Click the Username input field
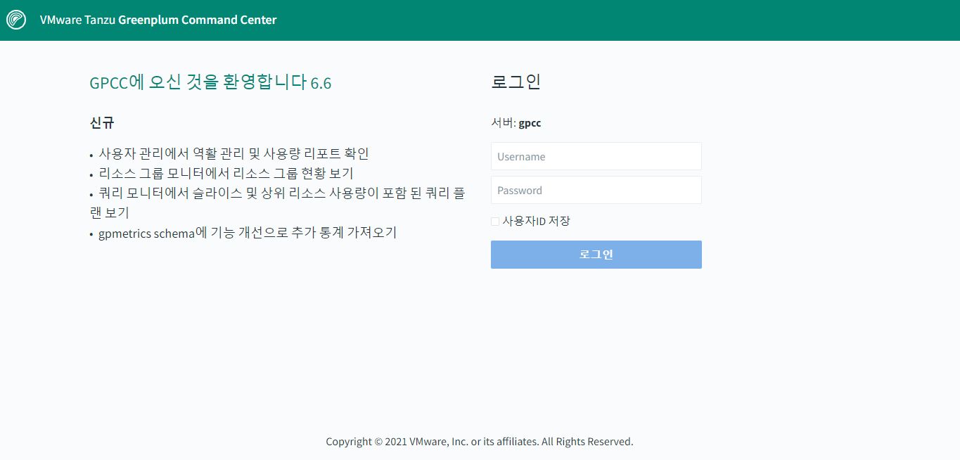This screenshot has width=960, height=460. [x=596, y=156]
